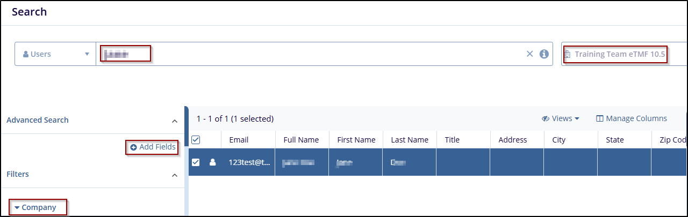Collapse the Filters section
This screenshot has height=217, width=688.
[x=174, y=175]
